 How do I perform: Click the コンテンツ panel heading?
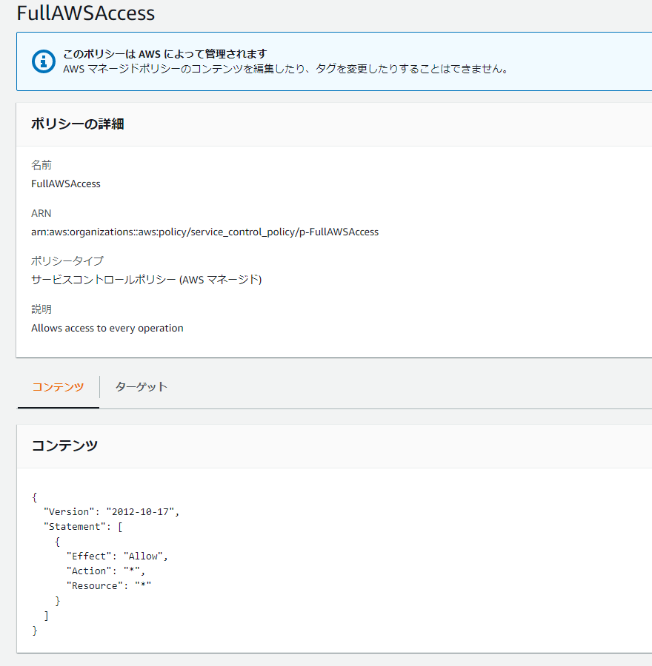64,445
